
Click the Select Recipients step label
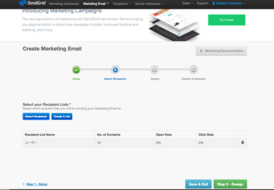coord(115,79)
